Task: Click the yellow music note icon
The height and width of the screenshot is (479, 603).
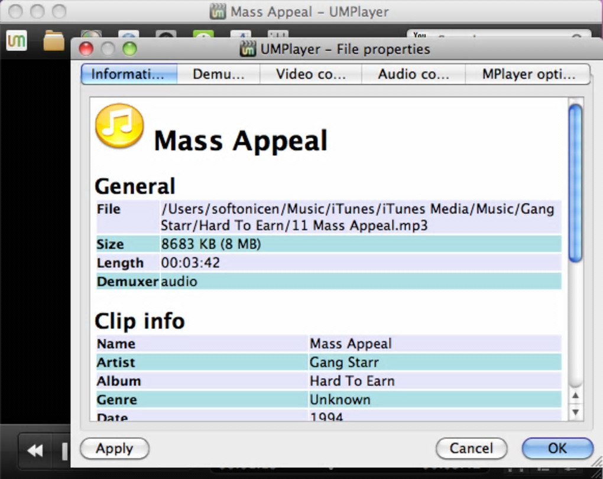Action: 119,126
